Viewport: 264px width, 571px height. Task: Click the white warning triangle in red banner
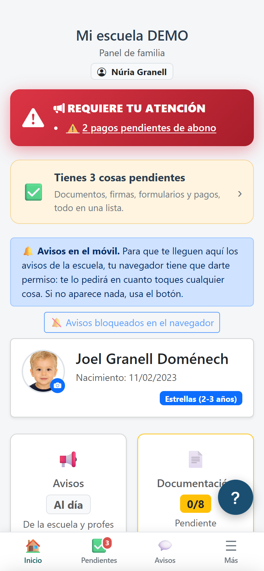tap(33, 118)
